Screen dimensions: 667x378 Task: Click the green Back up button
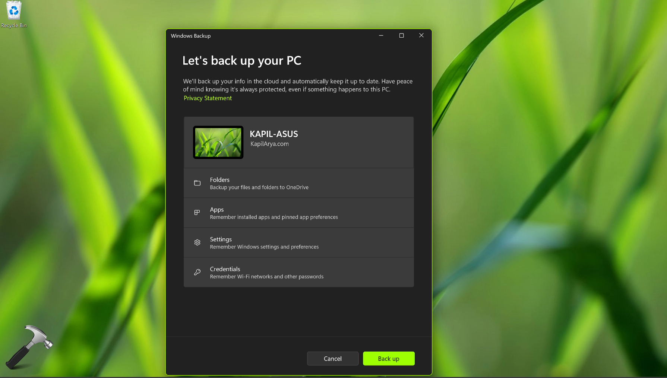[x=389, y=359]
